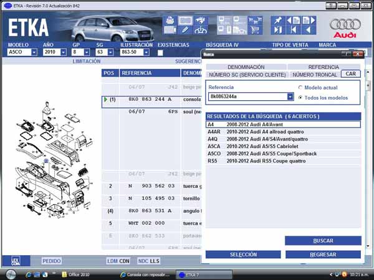Image resolution: width=374 pixels, height=280 pixels.
Task: Click show desktop icon in quick launch
Action: [37, 274]
